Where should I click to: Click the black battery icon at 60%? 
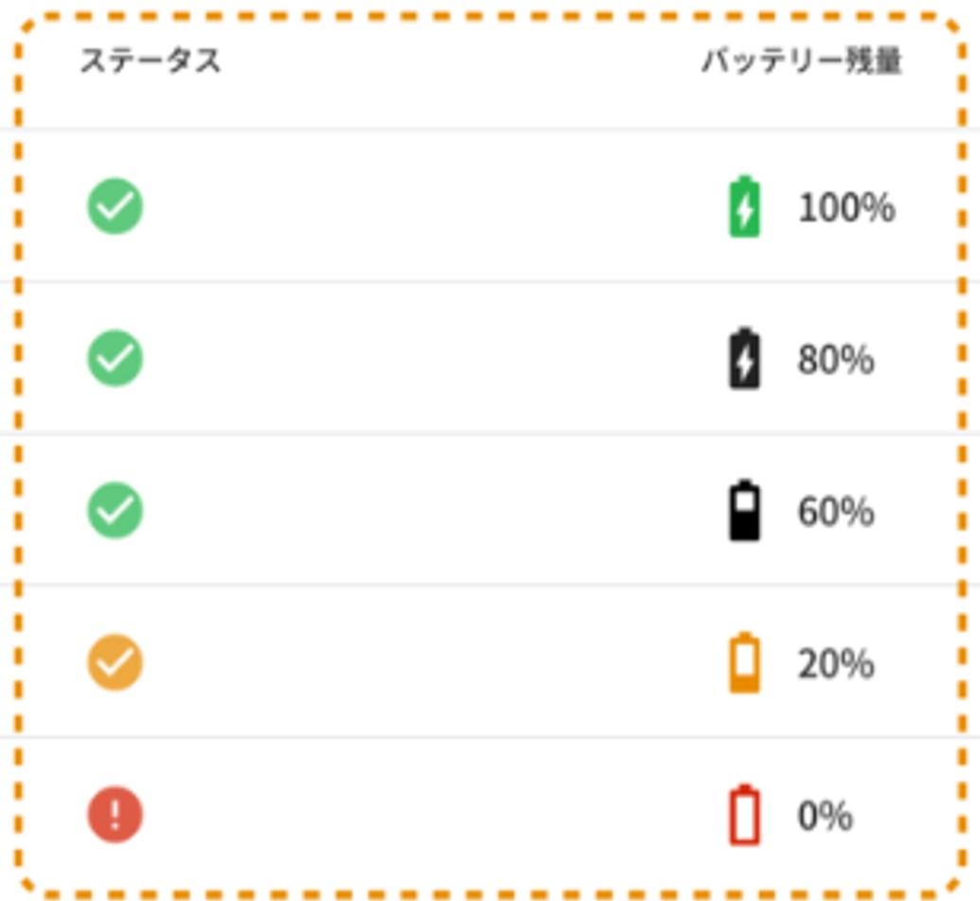tap(745, 510)
